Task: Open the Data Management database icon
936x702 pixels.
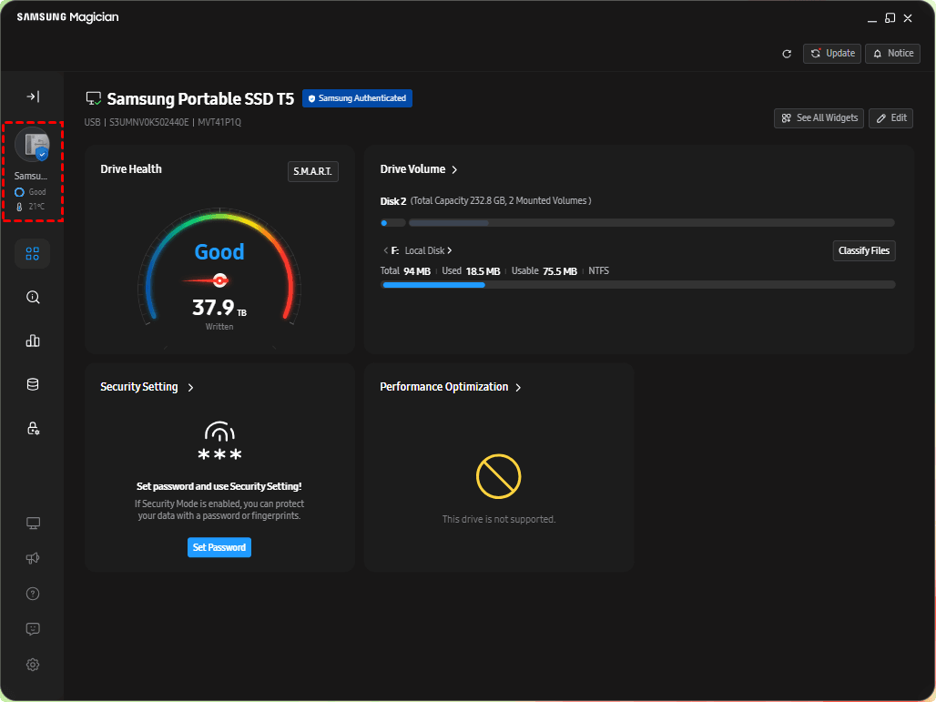Action: click(33, 384)
